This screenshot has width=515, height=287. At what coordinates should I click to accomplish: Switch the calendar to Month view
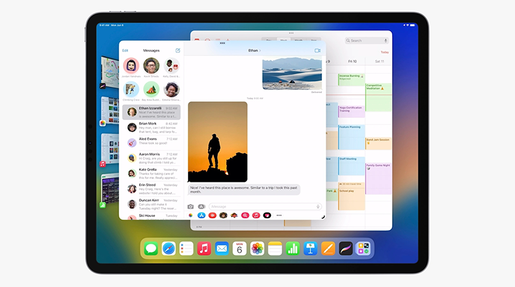[x=299, y=40]
